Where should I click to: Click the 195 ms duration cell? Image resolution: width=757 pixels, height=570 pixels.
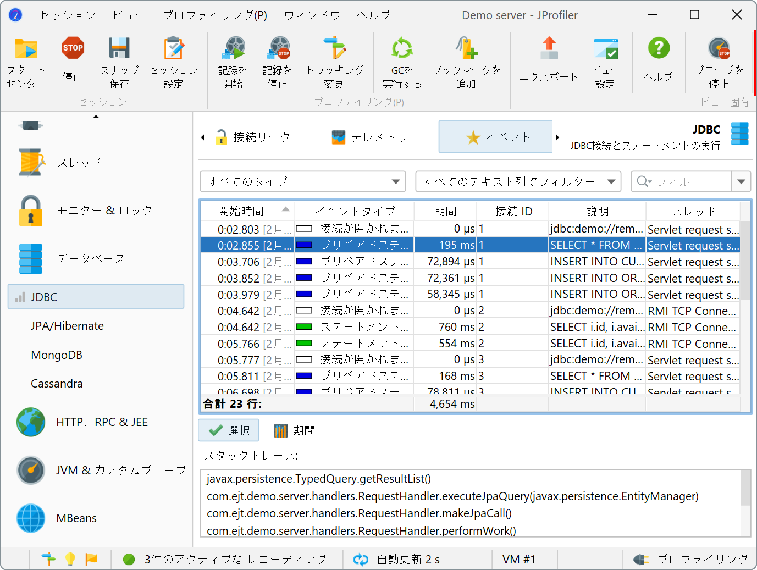pyautogui.click(x=445, y=245)
